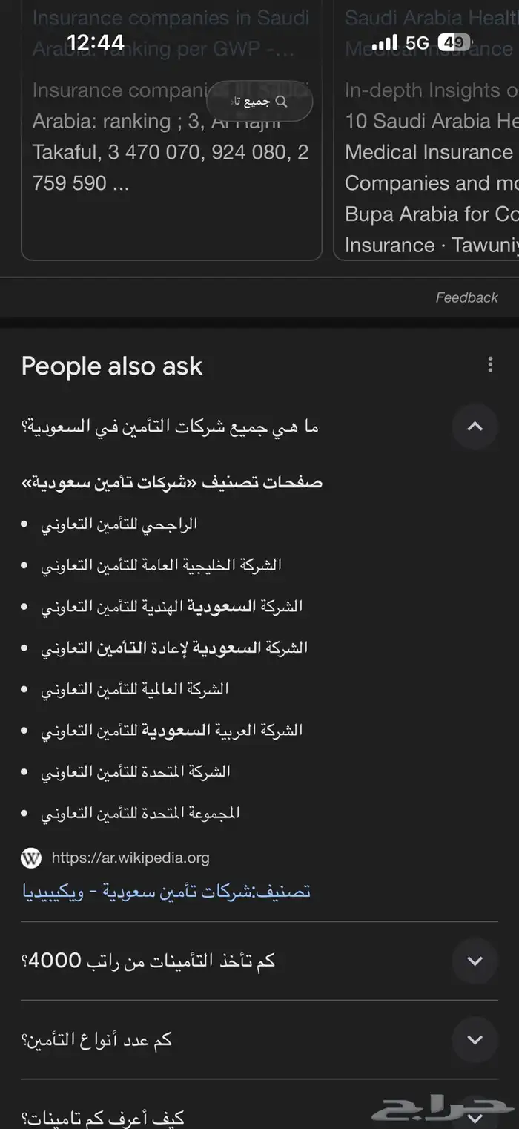Expand the question كيف أعرف كم تامينات؟
The height and width of the screenshot is (1129, 519).
pyautogui.click(x=475, y=1116)
